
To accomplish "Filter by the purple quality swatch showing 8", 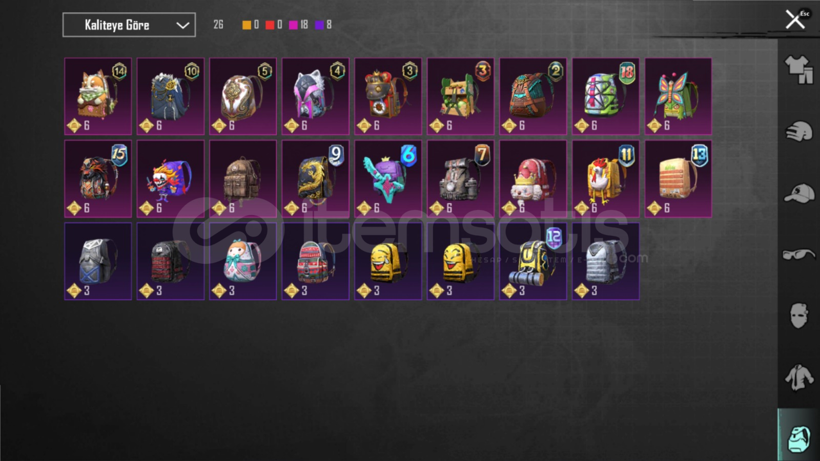I will coord(319,25).
